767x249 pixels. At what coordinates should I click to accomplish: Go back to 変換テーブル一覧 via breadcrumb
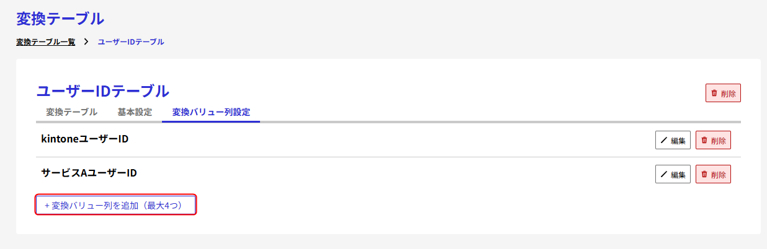pos(46,42)
